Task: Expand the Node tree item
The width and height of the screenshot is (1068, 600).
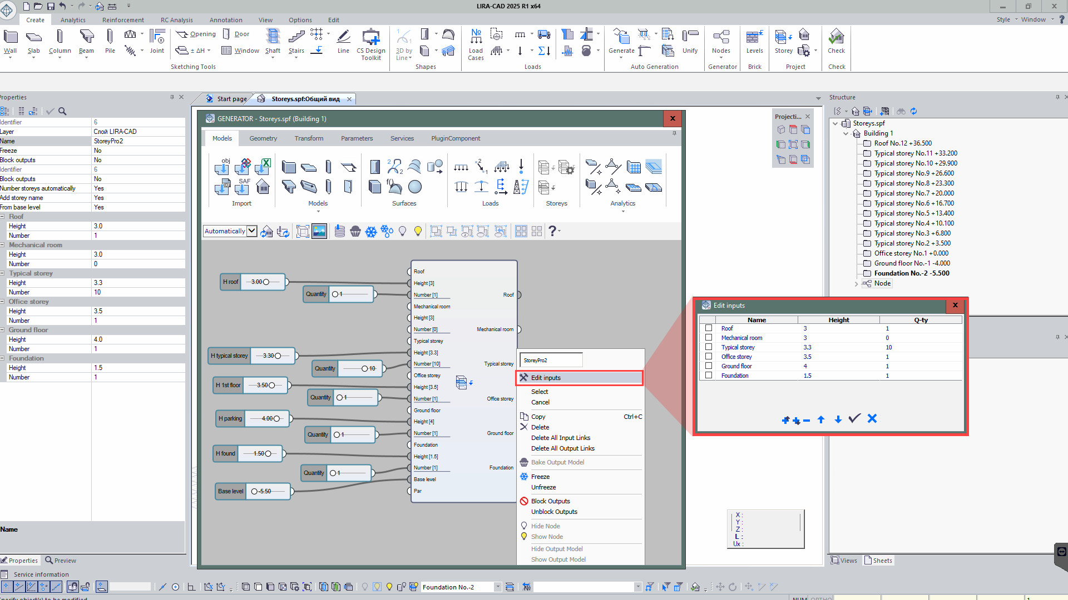Action: tap(856, 283)
